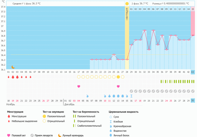
Task: Click the vertical ОВУЛЯЦИЯ column label
Action: click(x=127, y=16)
